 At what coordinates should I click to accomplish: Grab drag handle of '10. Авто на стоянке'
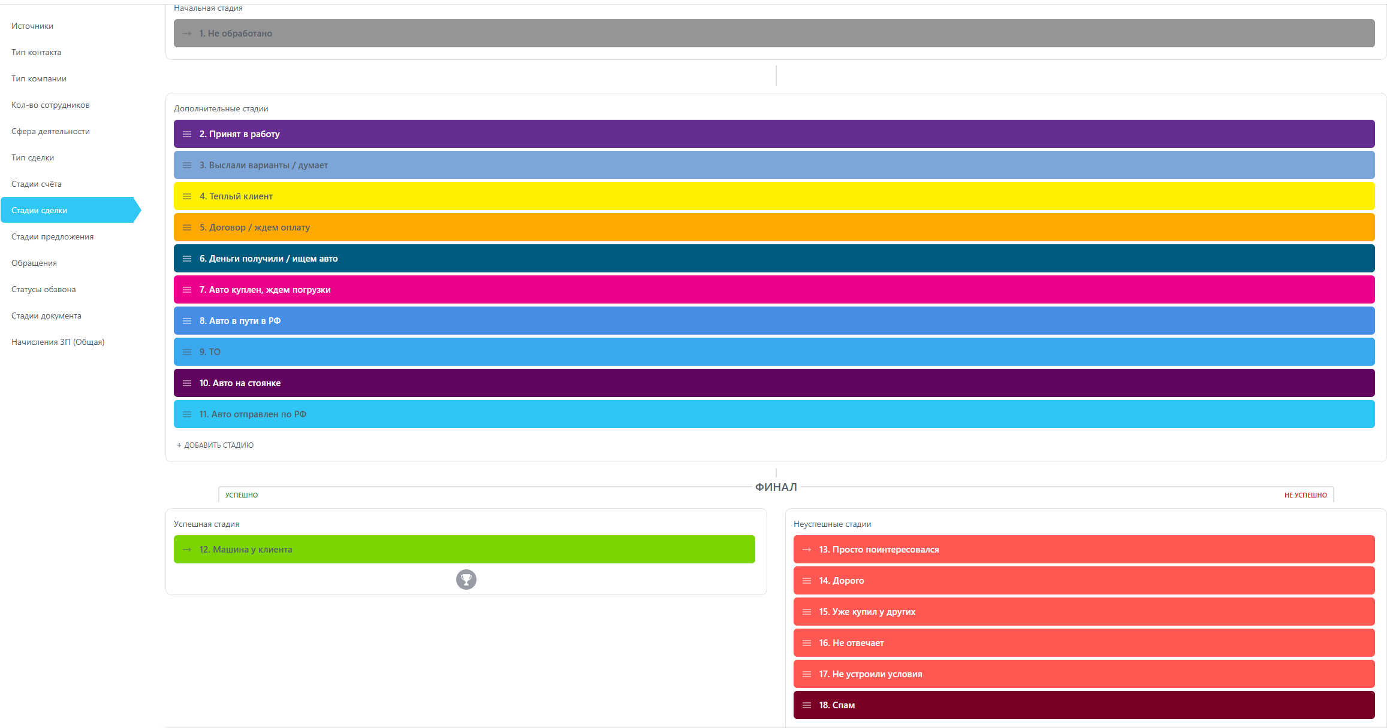pyautogui.click(x=187, y=383)
